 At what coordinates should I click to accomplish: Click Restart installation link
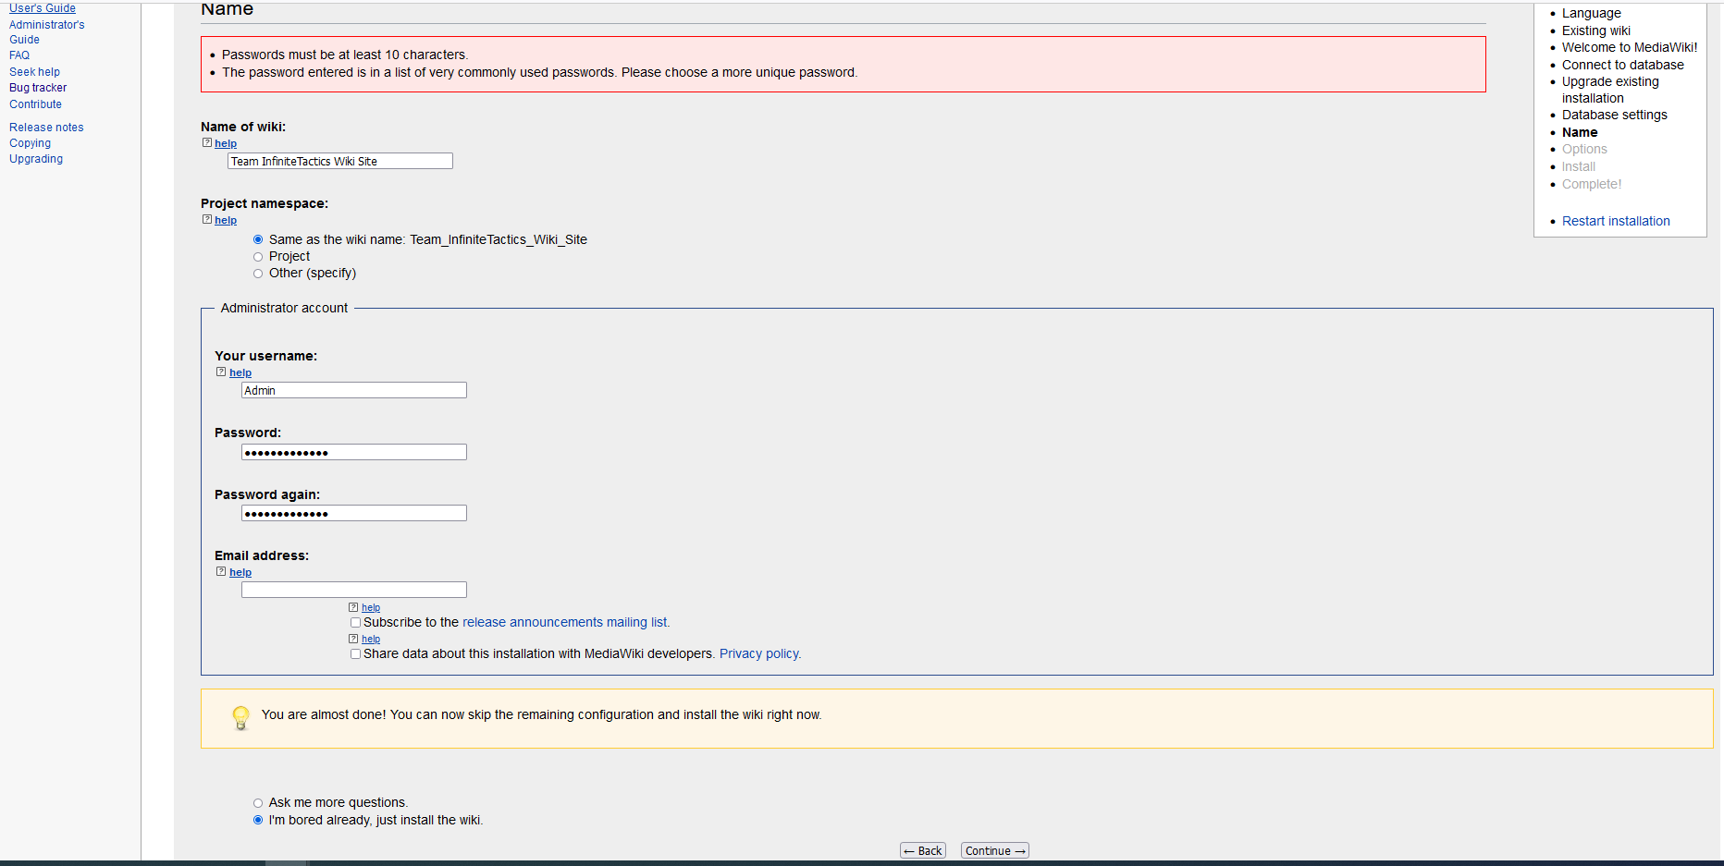pos(1616,221)
